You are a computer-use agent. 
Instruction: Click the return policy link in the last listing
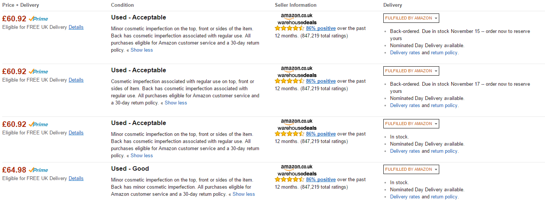click(x=444, y=197)
